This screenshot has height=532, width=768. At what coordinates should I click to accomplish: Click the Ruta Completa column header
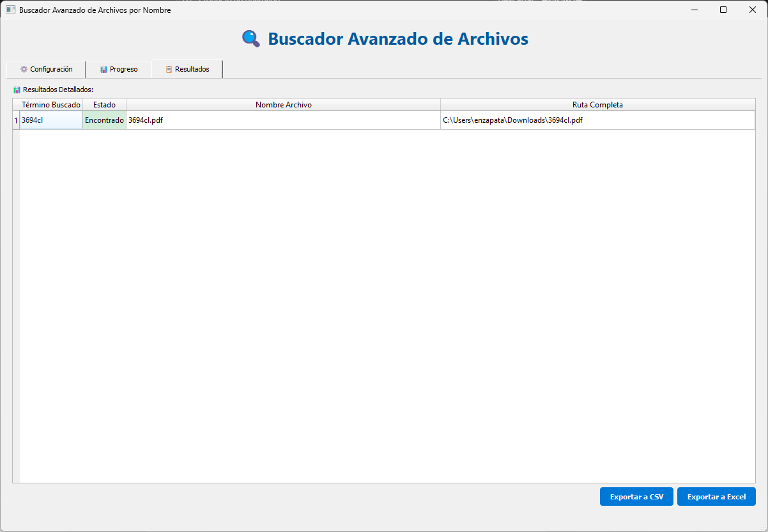click(597, 104)
